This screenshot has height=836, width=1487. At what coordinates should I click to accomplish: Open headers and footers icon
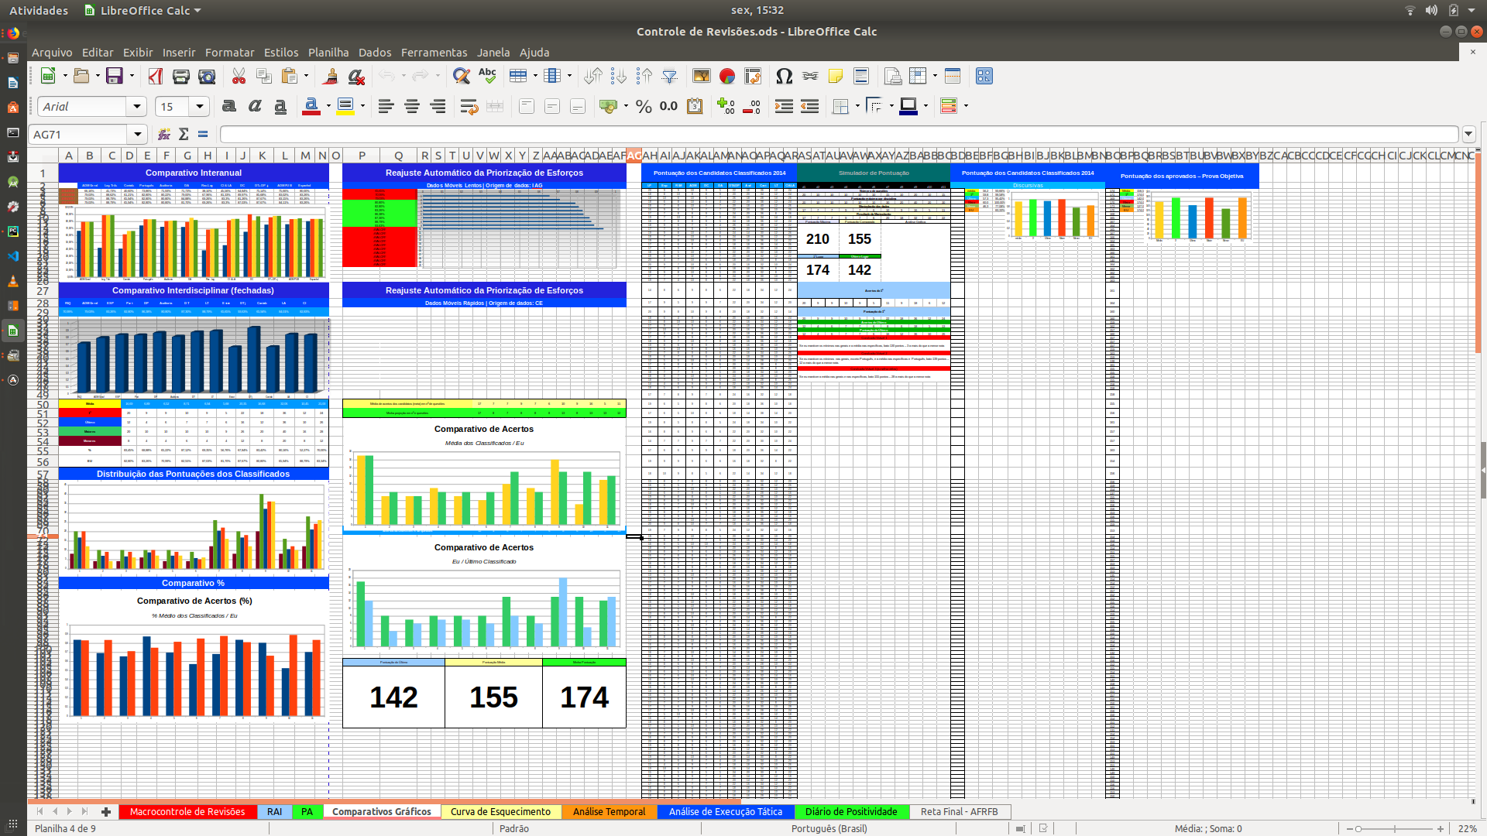[x=861, y=76]
